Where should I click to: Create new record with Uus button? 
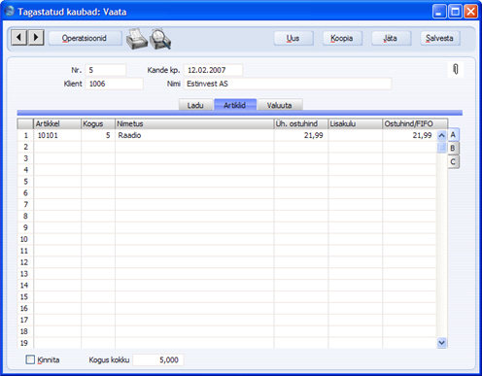293,38
